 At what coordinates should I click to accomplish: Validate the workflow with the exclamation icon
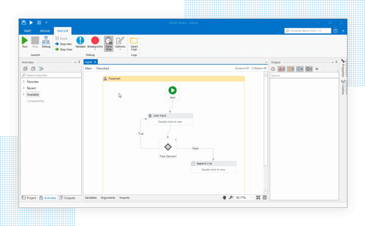[x=80, y=42]
